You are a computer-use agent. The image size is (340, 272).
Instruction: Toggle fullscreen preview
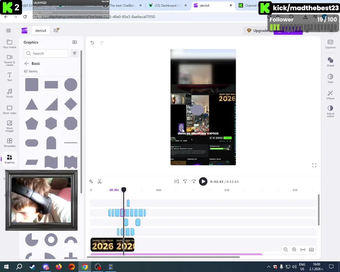click(314, 165)
